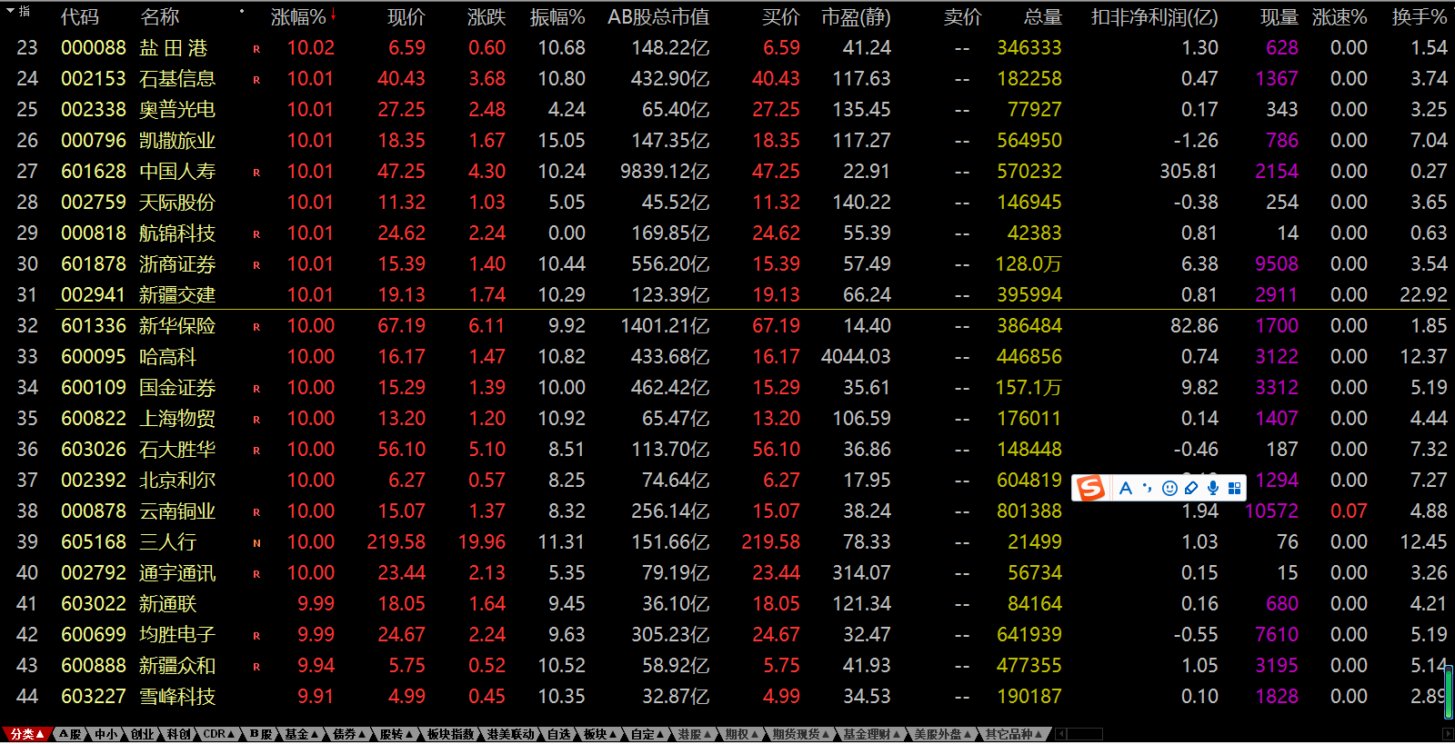
Task: Expand the 自定 tab menu
Action: click(x=648, y=734)
